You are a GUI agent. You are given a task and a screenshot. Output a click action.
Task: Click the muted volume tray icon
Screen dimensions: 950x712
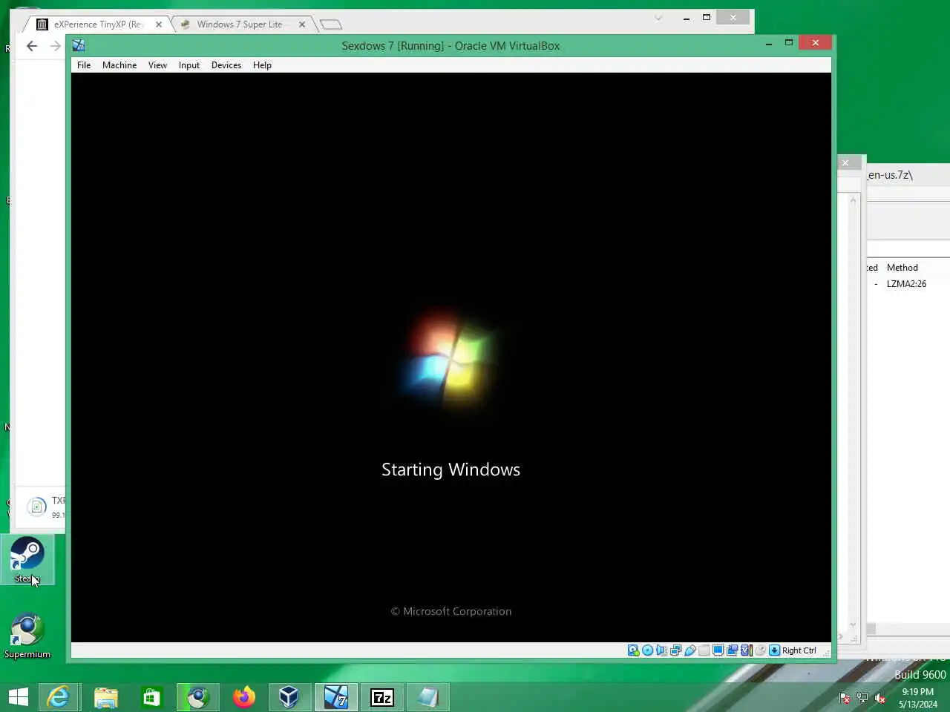pyautogui.click(x=880, y=698)
